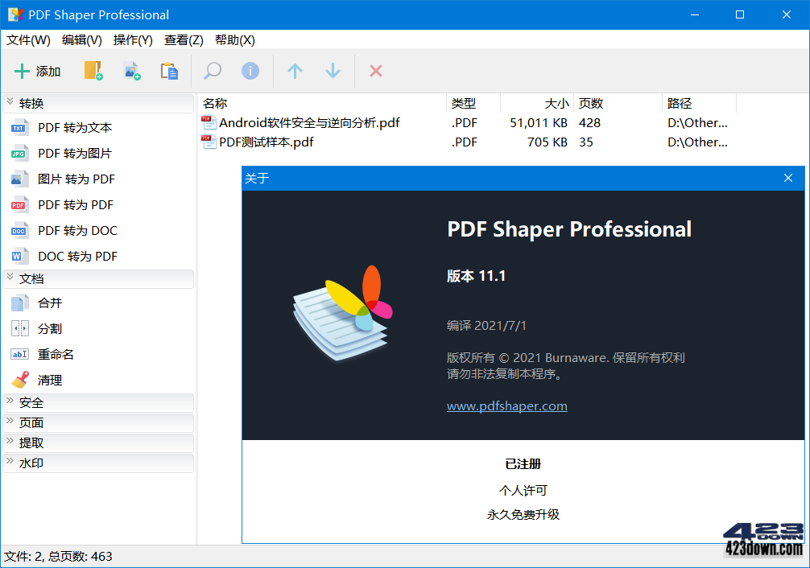Select the PDF 转为 DOC icon
This screenshot has height=568, width=810.
pyautogui.click(x=19, y=231)
